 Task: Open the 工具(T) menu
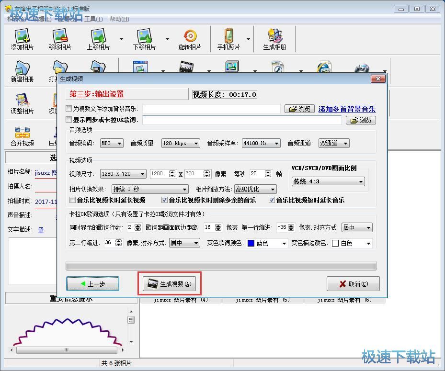tap(93, 19)
